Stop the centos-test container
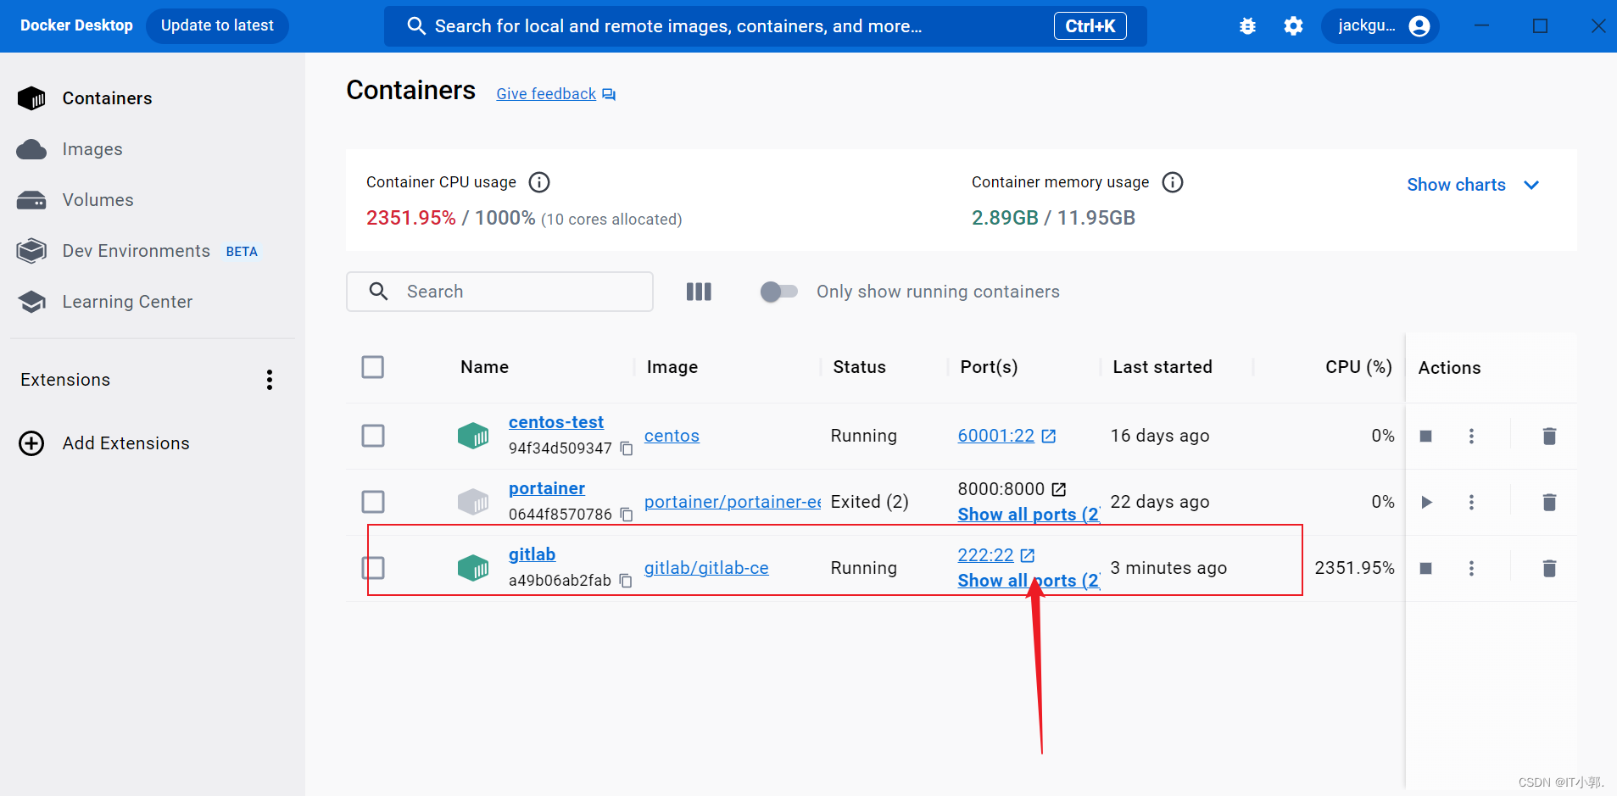The image size is (1617, 796). (1426, 436)
